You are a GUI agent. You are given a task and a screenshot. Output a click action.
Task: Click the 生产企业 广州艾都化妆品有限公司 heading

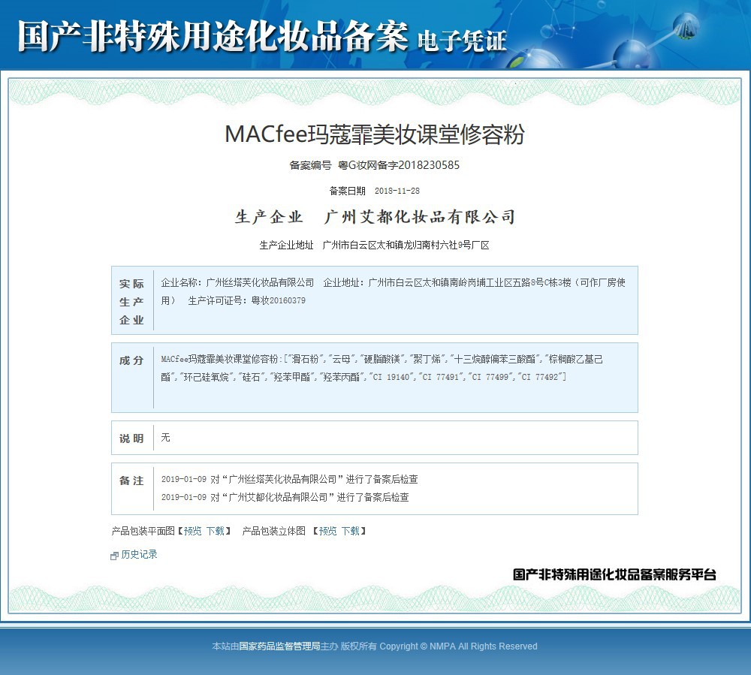click(x=375, y=217)
